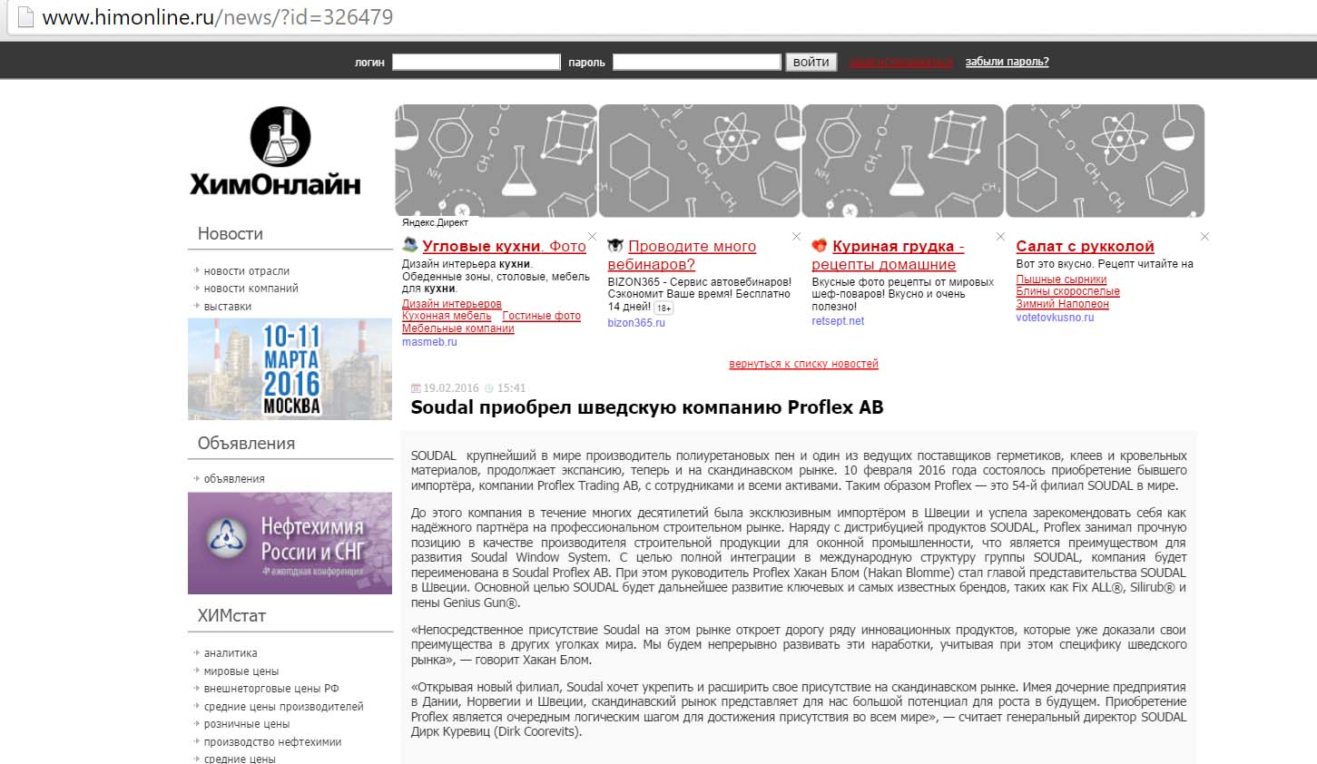Open аналитика under ХИМстат

pos(231,653)
